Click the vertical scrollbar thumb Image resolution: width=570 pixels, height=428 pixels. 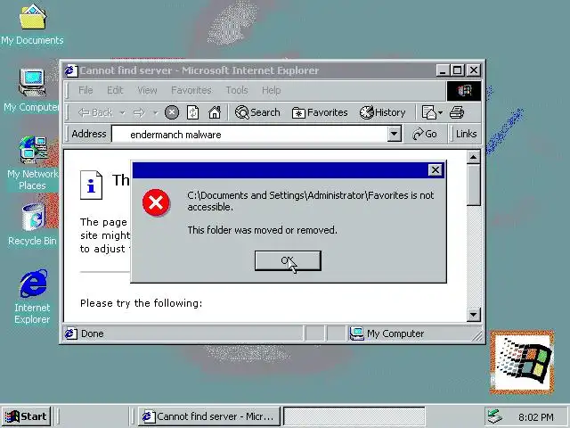(473, 185)
